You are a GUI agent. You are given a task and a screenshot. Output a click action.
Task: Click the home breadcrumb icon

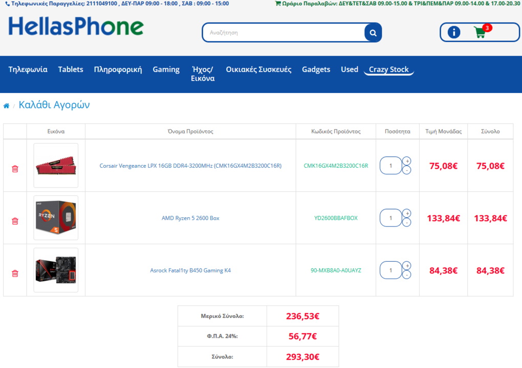pyautogui.click(x=6, y=106)
